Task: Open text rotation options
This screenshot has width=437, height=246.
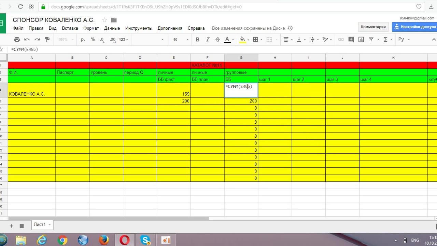Action: (x=327, y=40)
